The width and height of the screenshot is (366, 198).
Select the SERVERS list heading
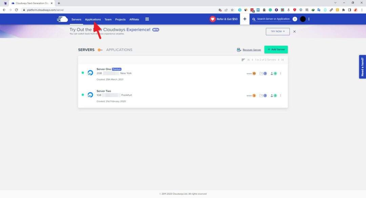click(x=86, y=50)
